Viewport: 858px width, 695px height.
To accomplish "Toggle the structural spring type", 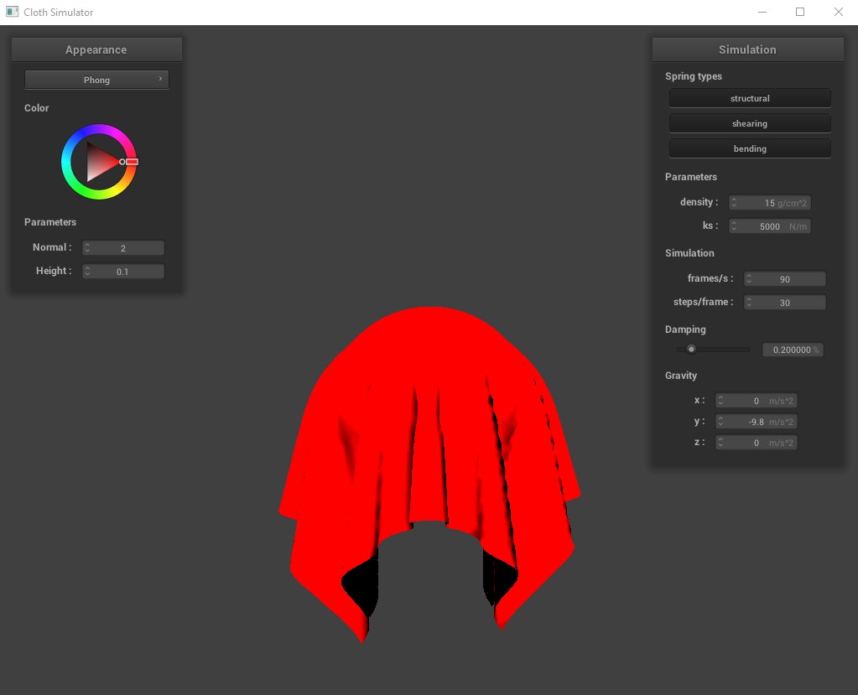I will tap(750, 98).
